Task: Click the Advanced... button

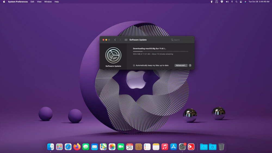Action: click(x=181, y=65)
